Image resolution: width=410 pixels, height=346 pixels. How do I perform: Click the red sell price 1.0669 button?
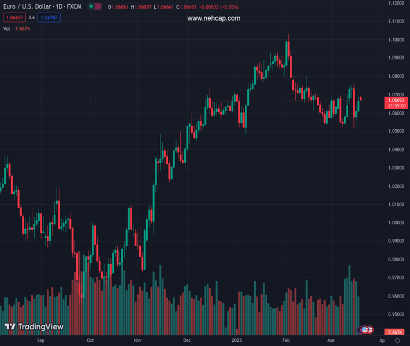(x=14, y=18)
